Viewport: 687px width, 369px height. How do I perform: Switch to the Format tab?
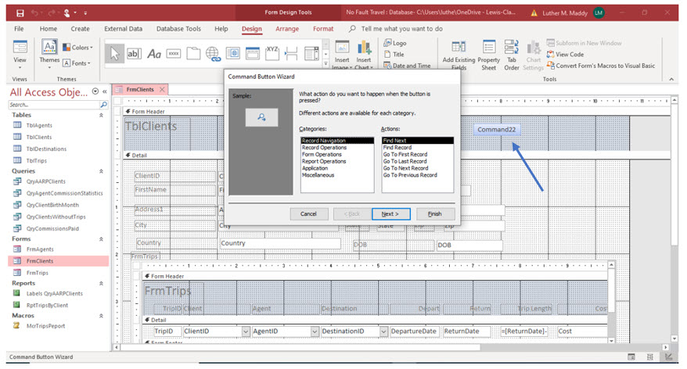(323, 28)
